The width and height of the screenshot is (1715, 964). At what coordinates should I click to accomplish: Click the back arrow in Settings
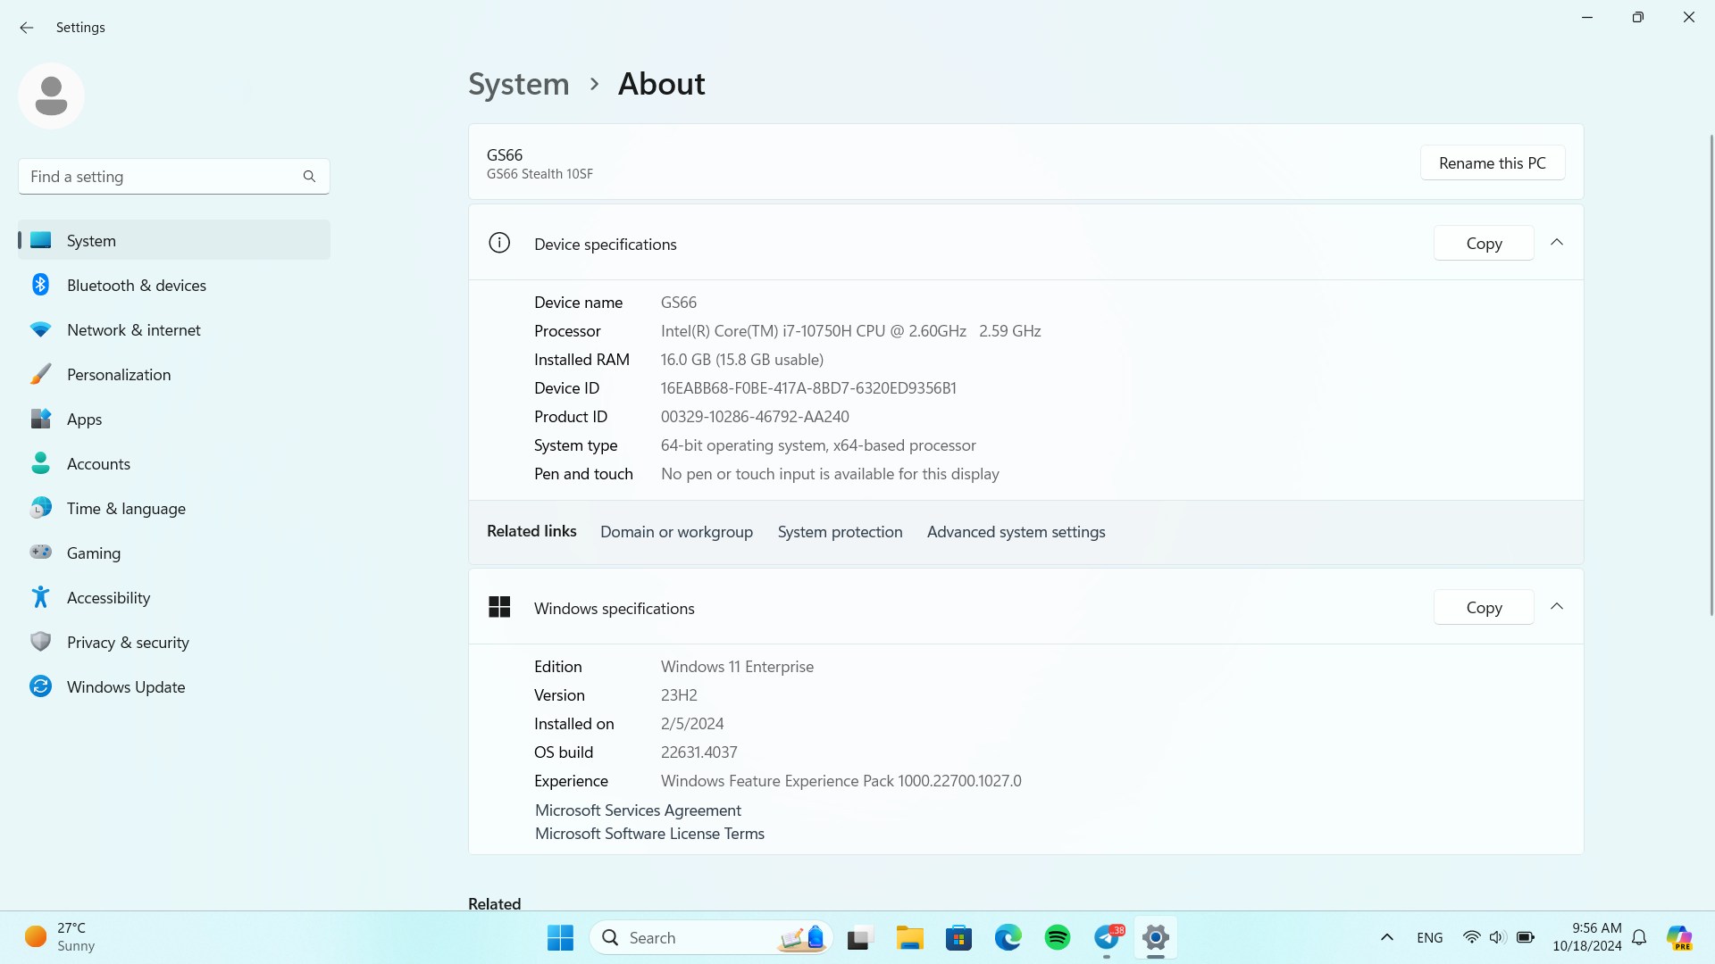[27, 28]
